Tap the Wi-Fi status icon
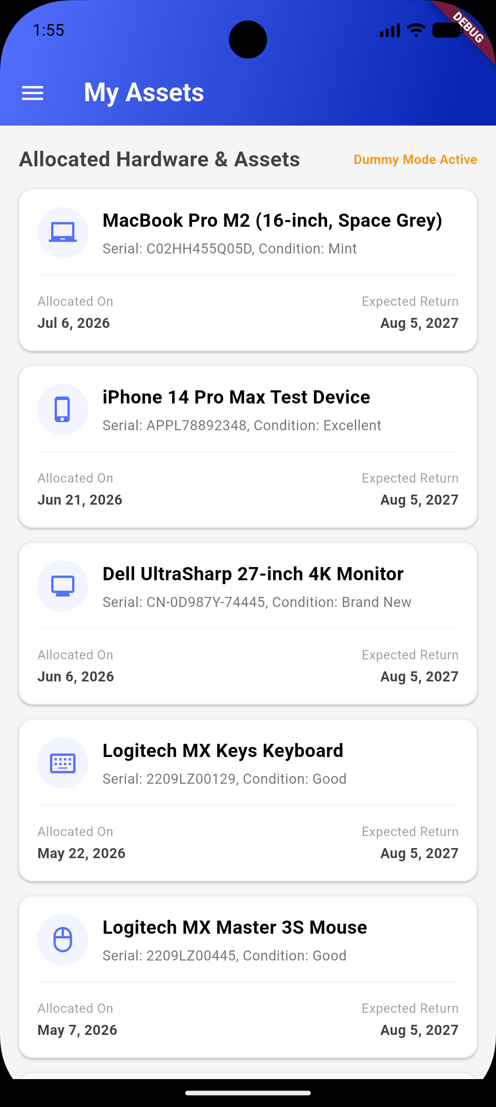496x1107 pixels. coord(416,31)
